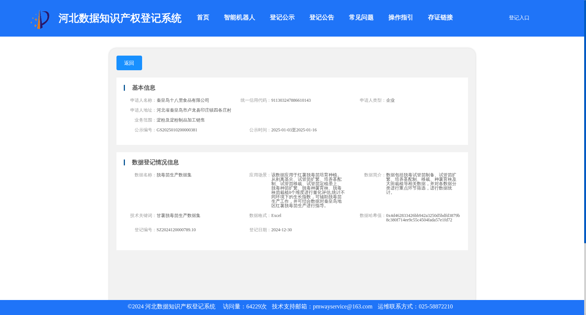Click the visit count 64229次
Viewport: 586px width, 315px height.
tap(256, 307)
